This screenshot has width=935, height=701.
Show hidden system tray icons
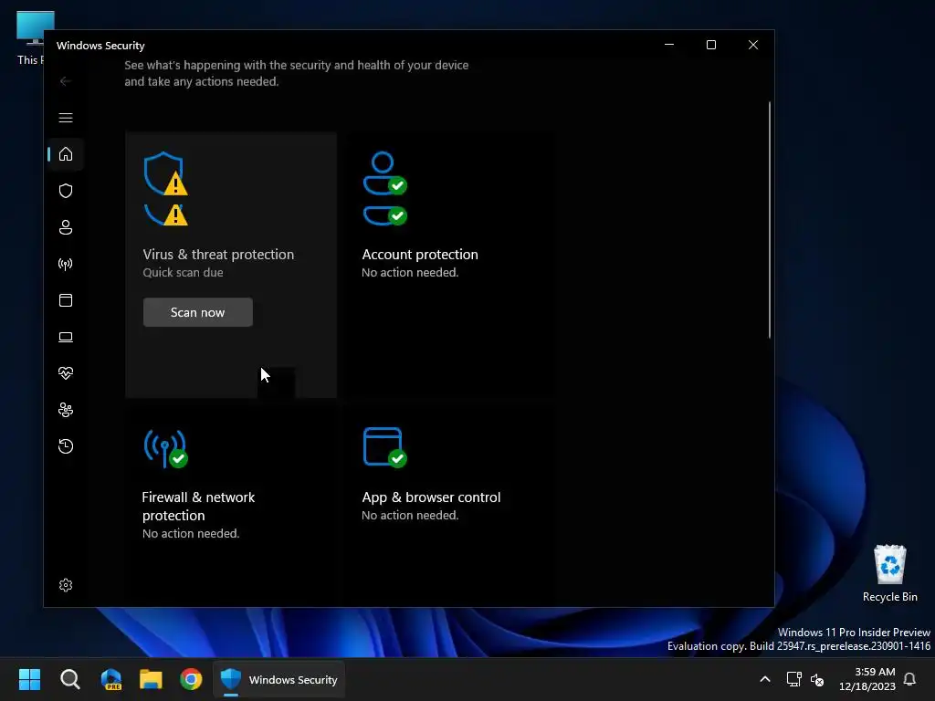point(765,679)
